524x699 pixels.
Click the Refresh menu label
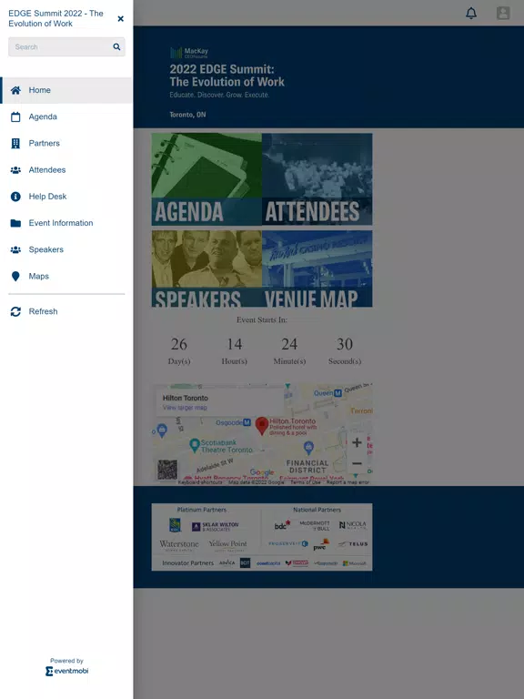(x=44, y=311)
